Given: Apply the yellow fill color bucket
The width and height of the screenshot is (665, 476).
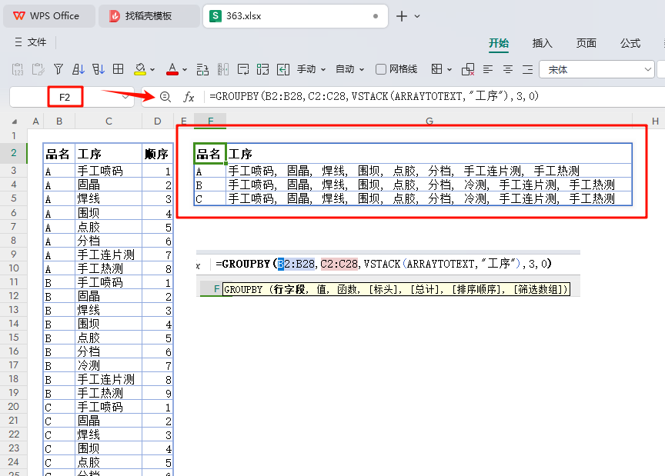Looking at the screenshot, I should 140,69.
